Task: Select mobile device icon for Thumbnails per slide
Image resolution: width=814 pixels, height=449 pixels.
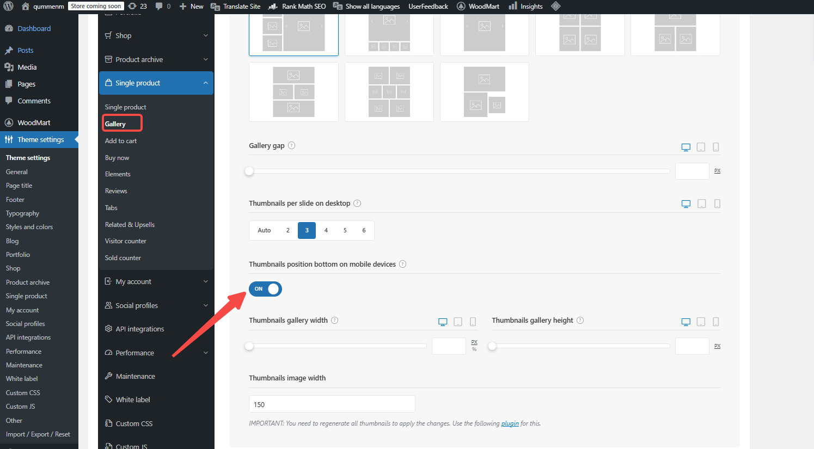Action: [x=717, y=204]
